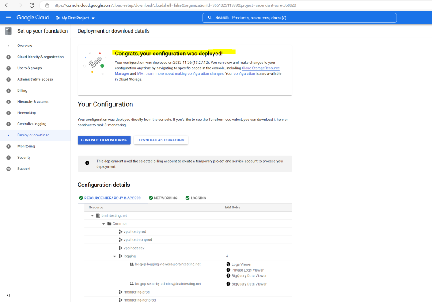Select bc-gcp-security-admins@braintesting.net row
The image size is (432, 302).
(x=188, y=284)
